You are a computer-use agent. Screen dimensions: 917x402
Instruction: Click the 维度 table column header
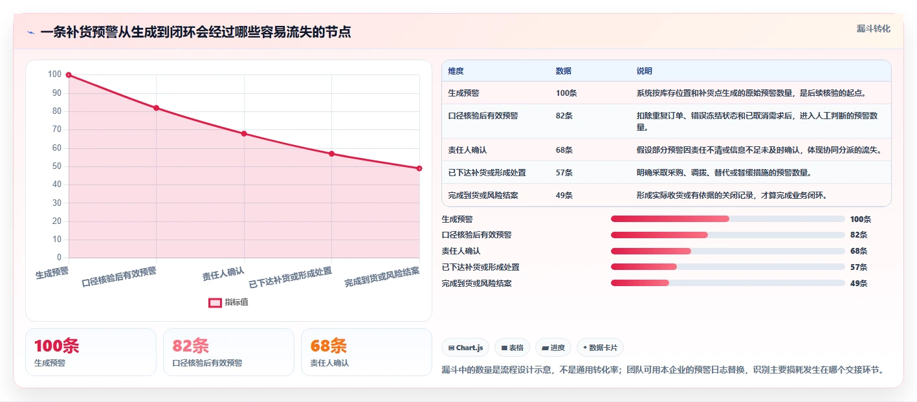tap(456, 71)
